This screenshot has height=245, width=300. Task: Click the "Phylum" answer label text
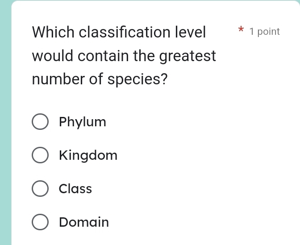pyautogui.click(x=83, y=122)
